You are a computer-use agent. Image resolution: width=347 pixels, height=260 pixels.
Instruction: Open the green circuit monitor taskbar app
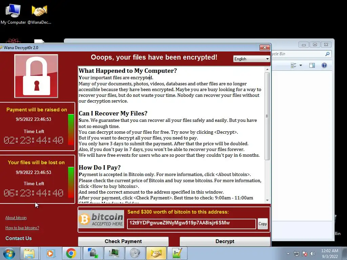coord(114,253)
